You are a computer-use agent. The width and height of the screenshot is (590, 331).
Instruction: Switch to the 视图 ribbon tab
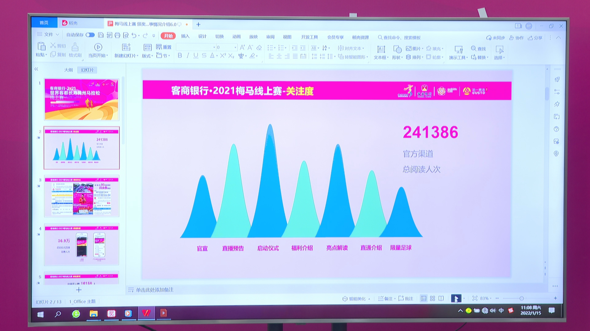coord(287,37)
